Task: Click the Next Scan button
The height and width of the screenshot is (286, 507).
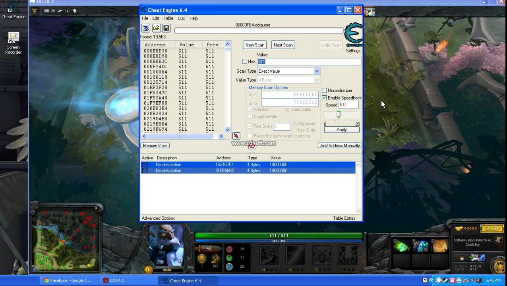Action: [x=283, y=45]
